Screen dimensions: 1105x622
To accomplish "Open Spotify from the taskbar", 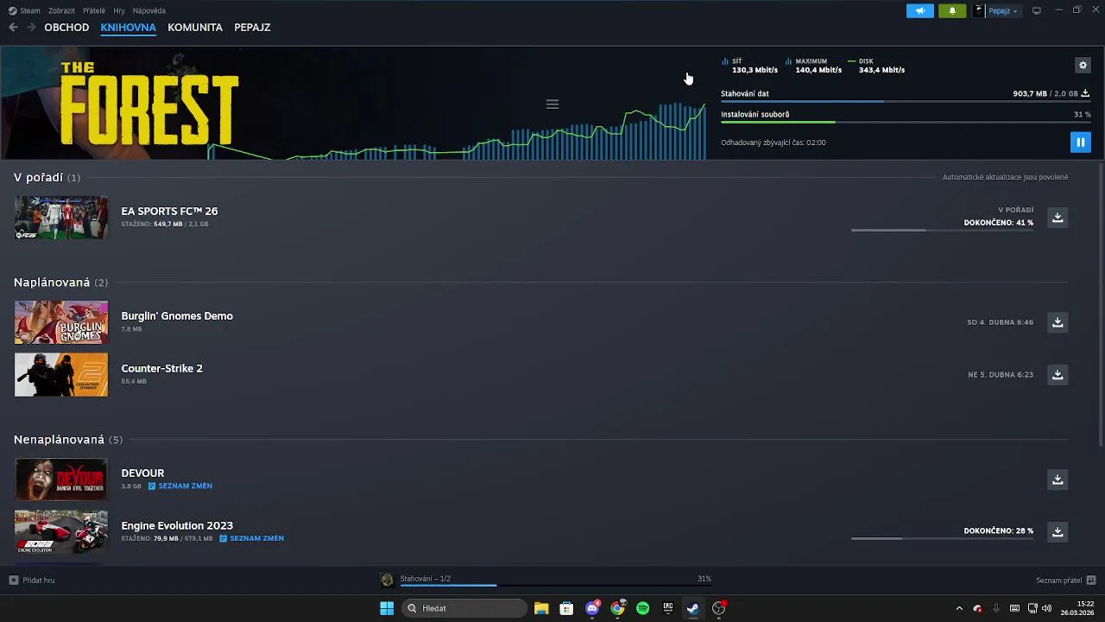I will point(642,608).
